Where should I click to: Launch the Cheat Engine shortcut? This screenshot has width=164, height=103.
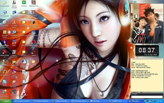[14, 92]
